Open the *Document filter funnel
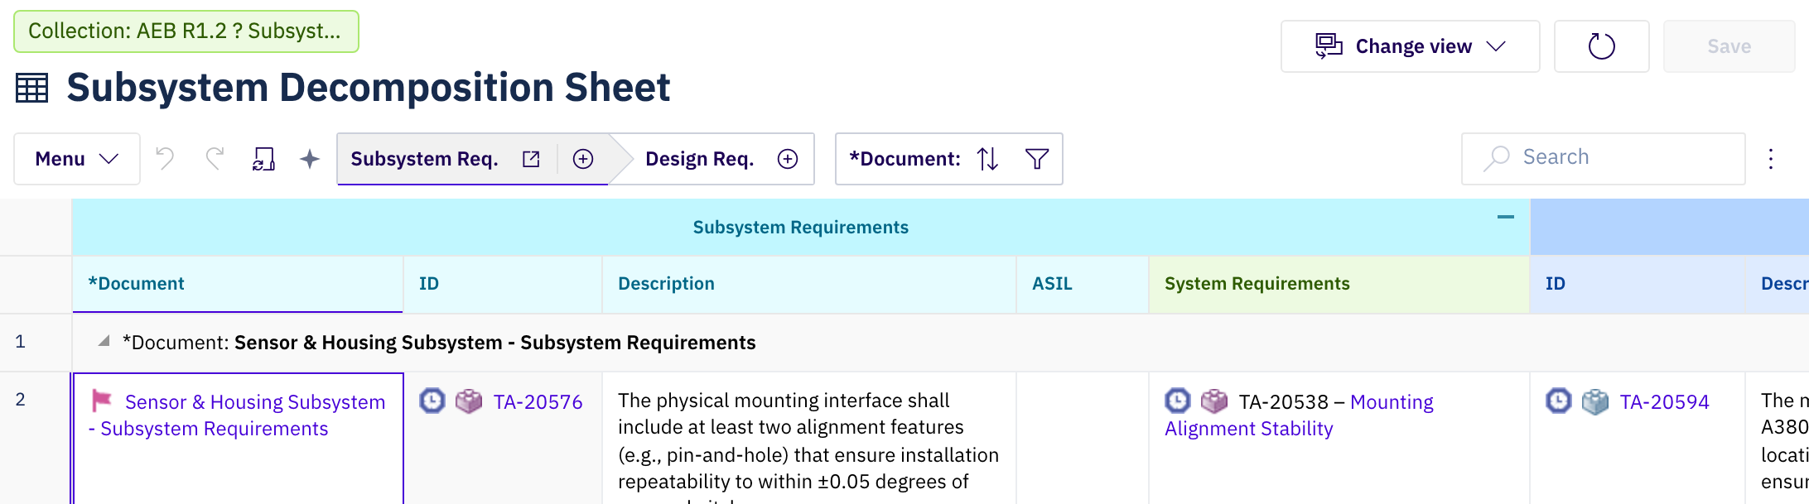This screenshot has height=504, width=1809. coord(1037,159)
